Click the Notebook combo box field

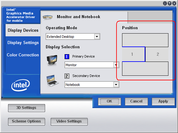[x=92, y=85]
